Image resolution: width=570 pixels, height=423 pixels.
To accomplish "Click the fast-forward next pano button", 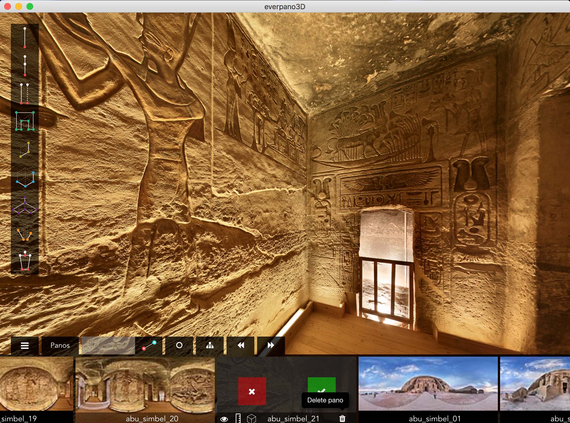I will tap(271, 345).
